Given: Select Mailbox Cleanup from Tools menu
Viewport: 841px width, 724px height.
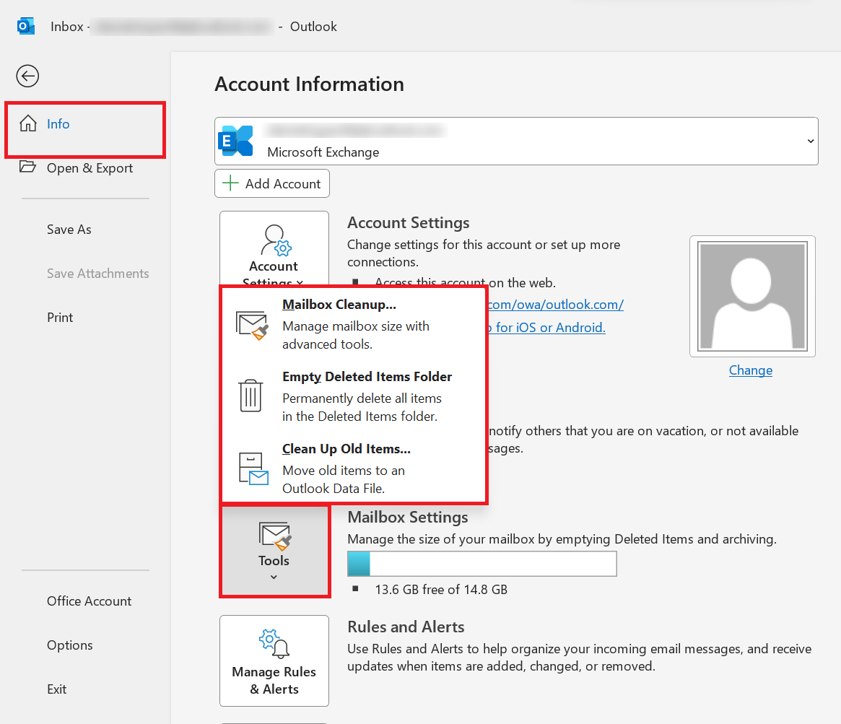Looking at the screenshot, I should click(354, 324).
